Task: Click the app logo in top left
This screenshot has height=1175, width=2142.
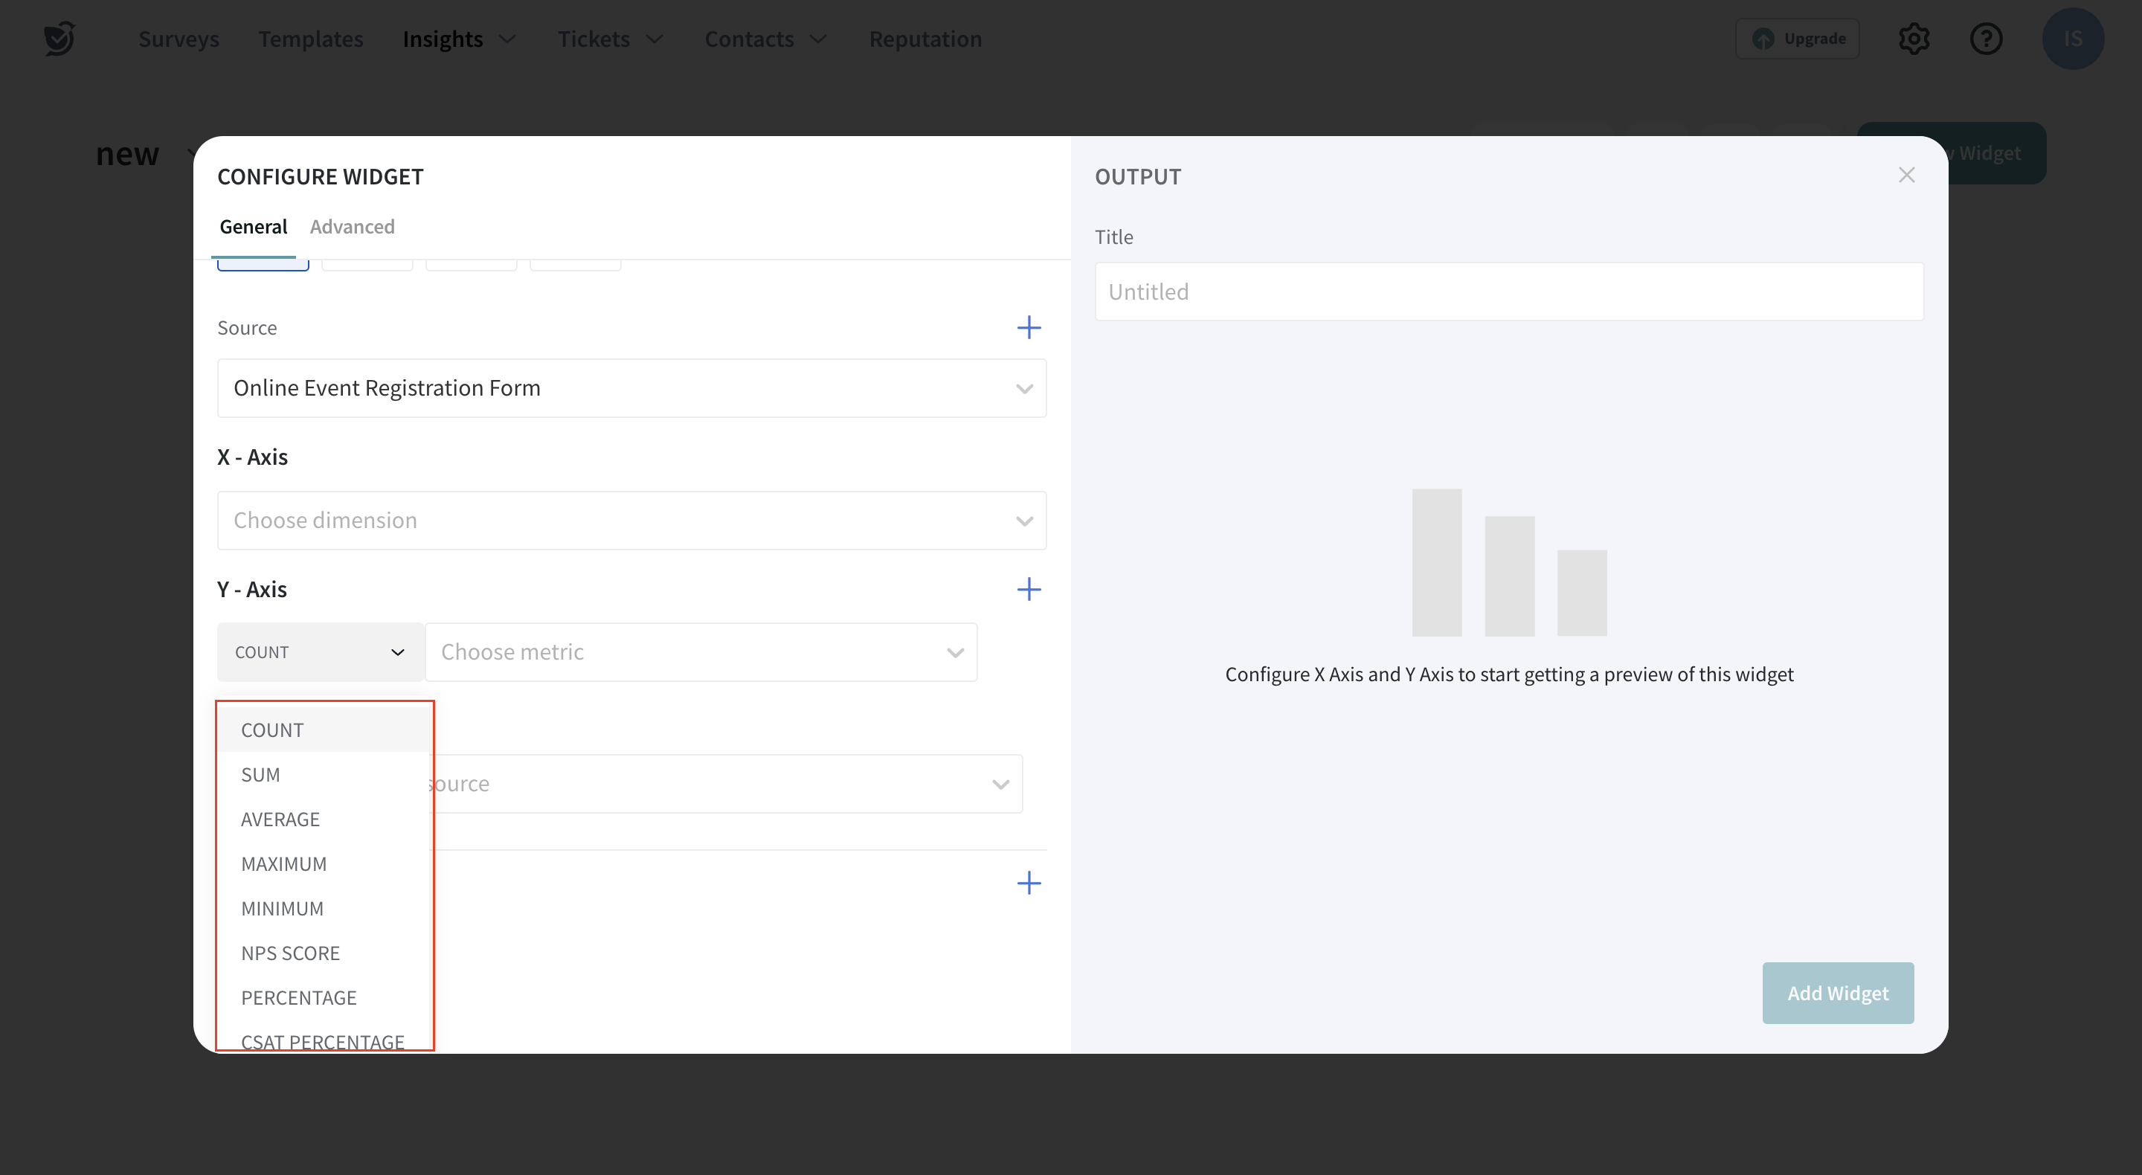Action: click(59, 38)
